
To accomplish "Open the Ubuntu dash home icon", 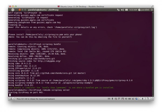I will pos(13,10).
